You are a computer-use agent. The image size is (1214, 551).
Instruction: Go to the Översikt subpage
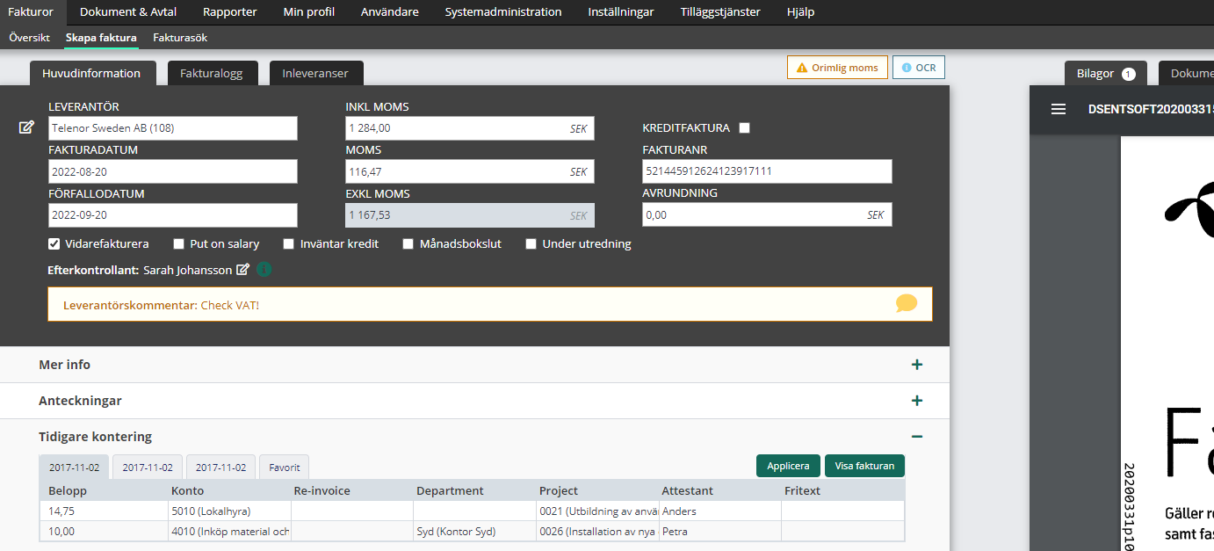pos(29,38)
